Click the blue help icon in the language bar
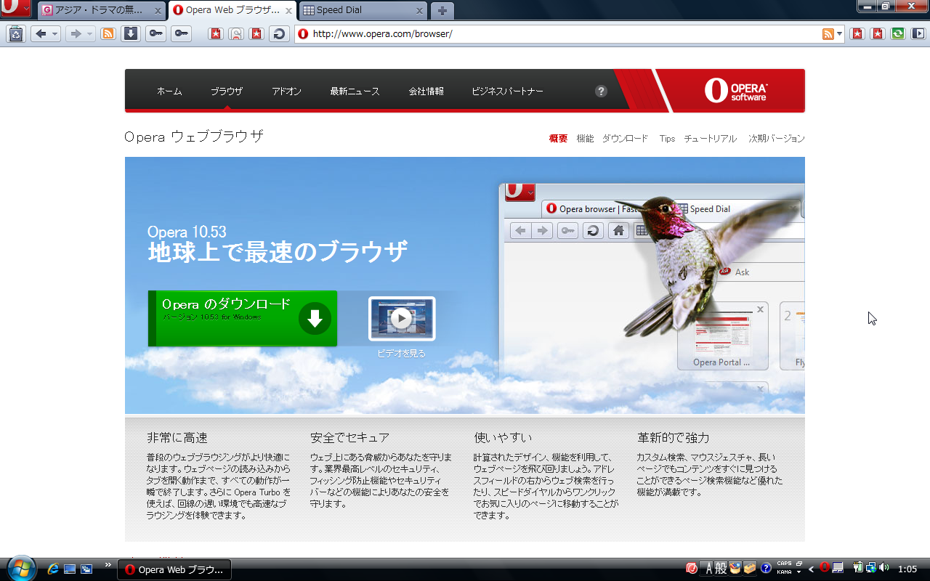 (x=766, y=568)
